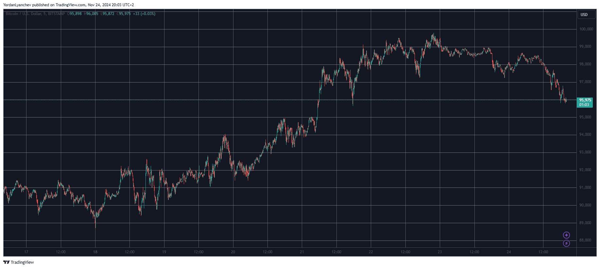Click the low value L95,872 in legend

[108, 14]
